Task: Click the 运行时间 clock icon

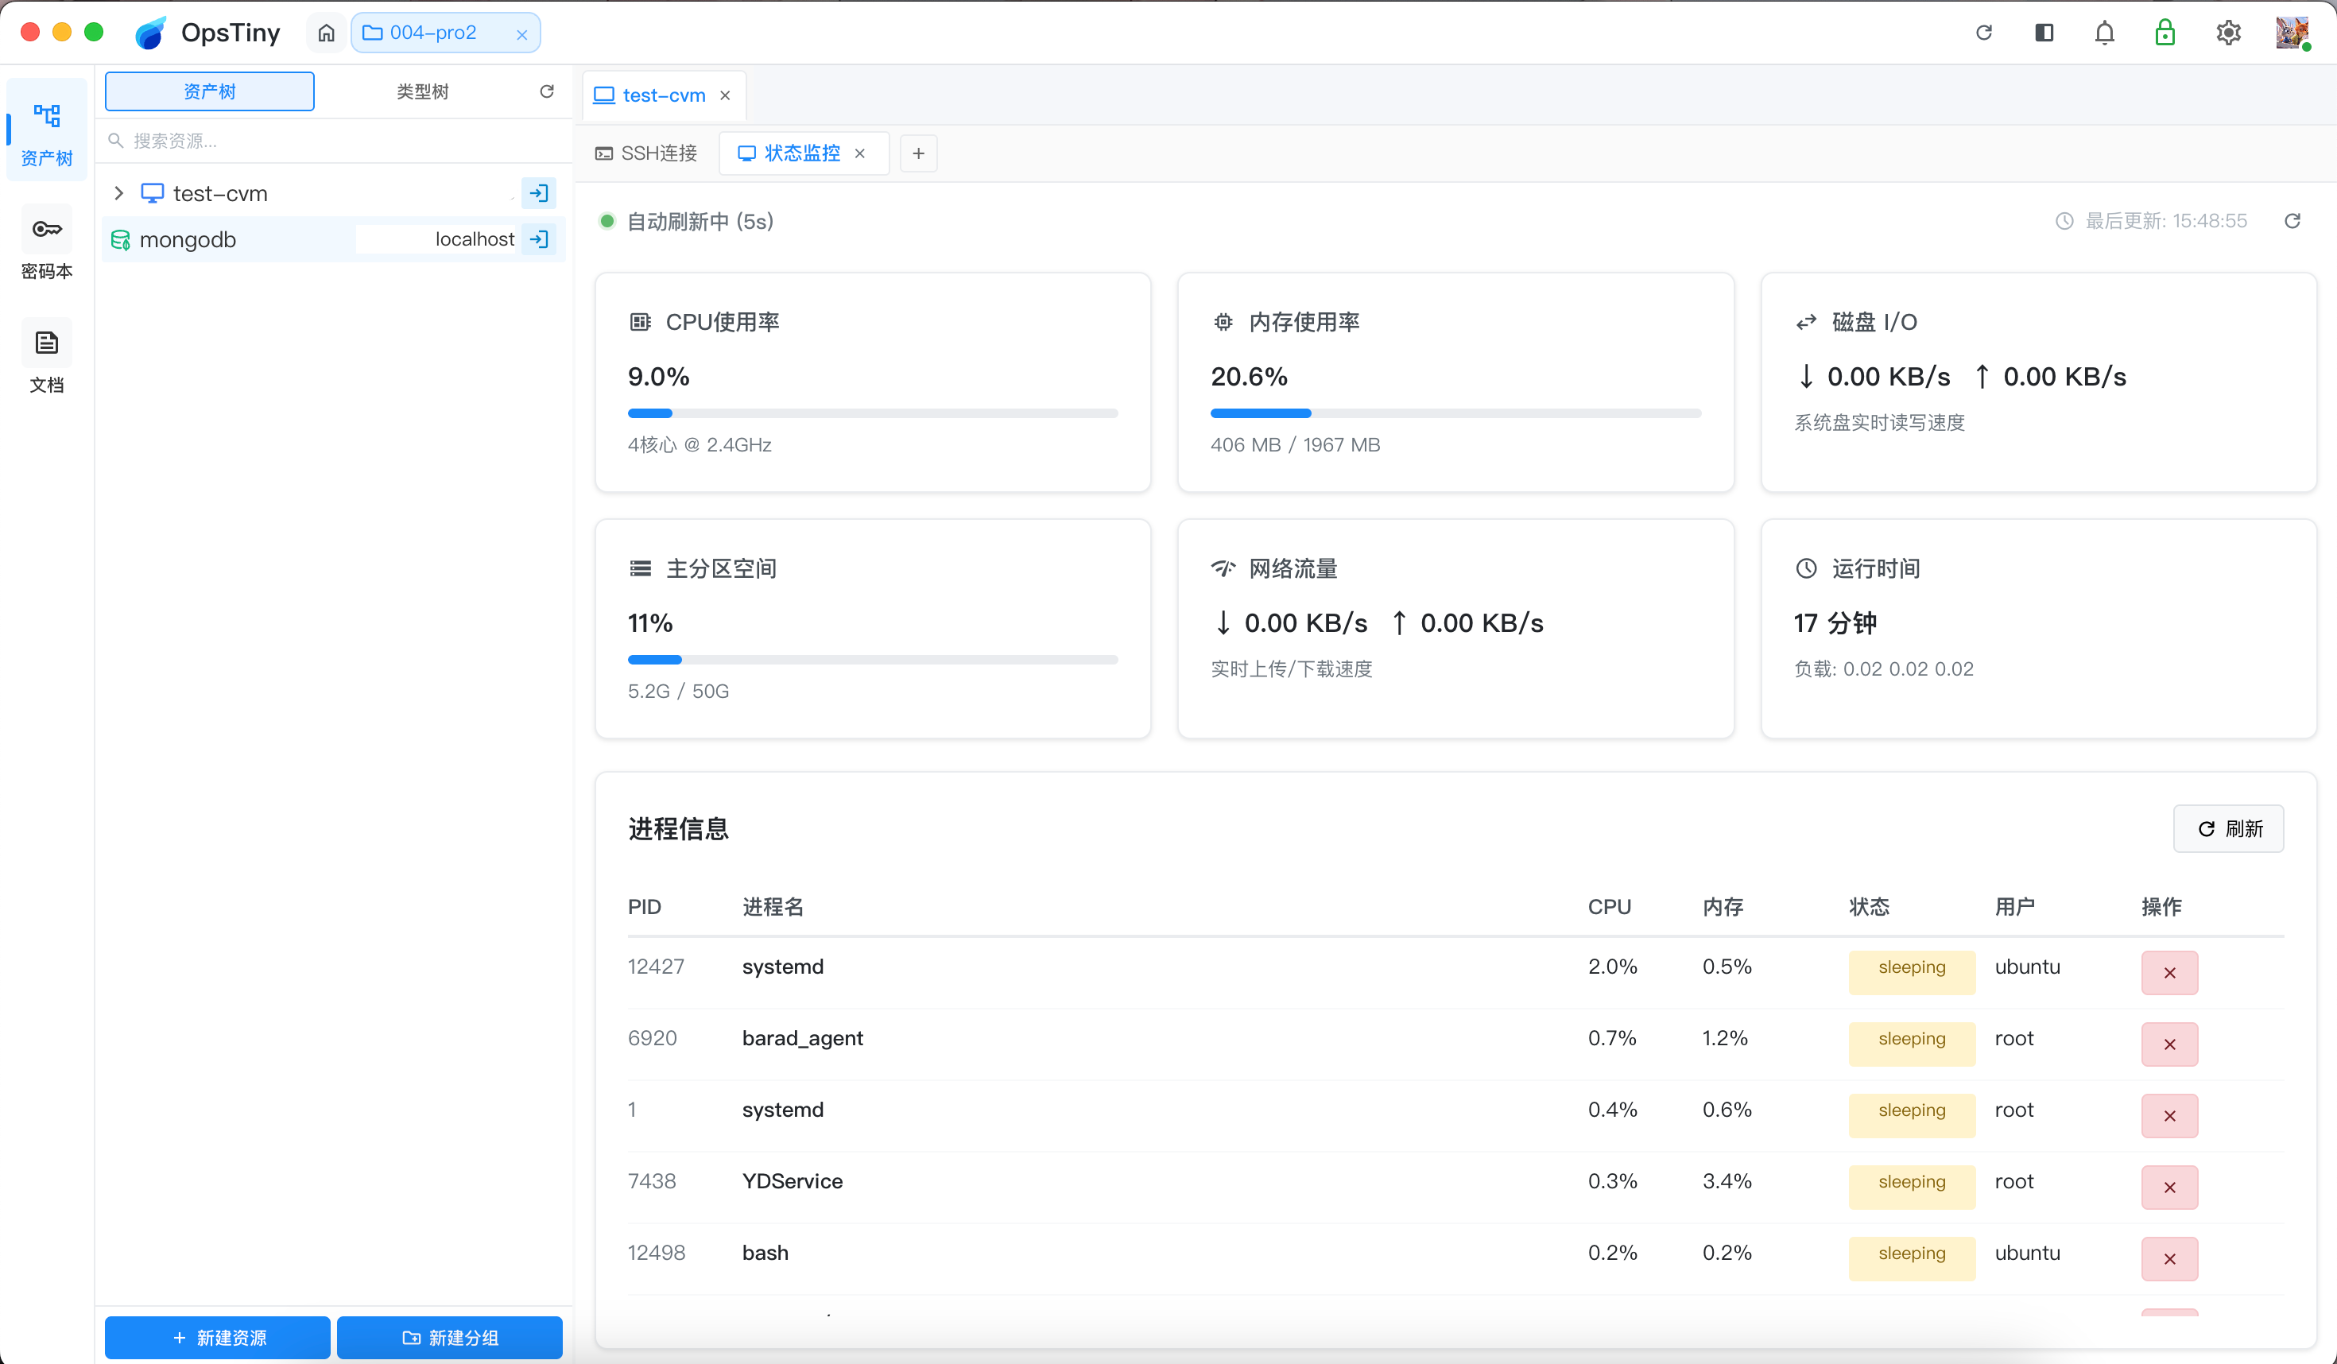Action: pos(1806,568)
